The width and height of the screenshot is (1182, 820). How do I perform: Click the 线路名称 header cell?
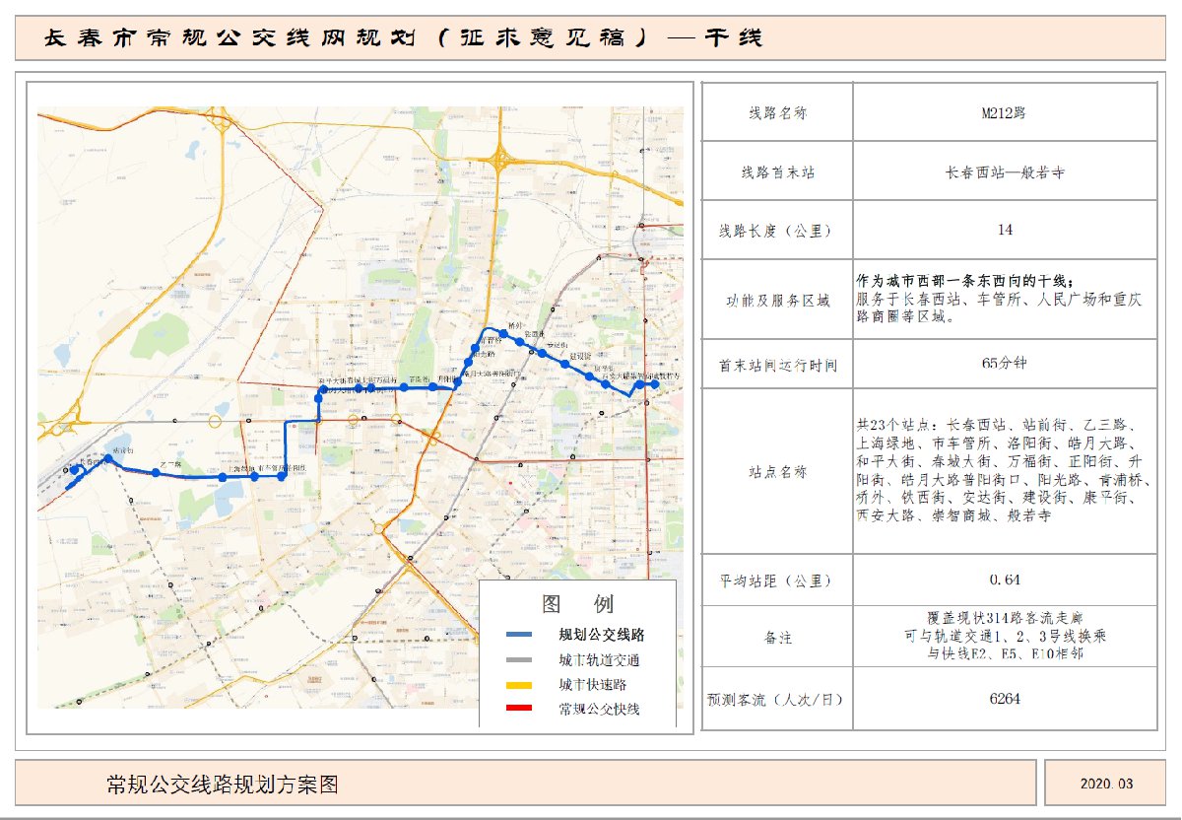point(777,112)
